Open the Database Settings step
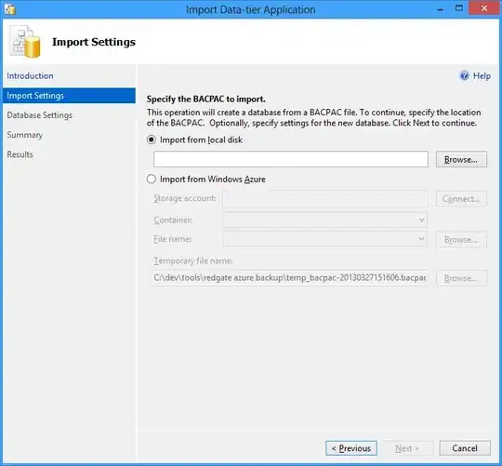The width and height of the screenshot is (502, 466). 40,115
